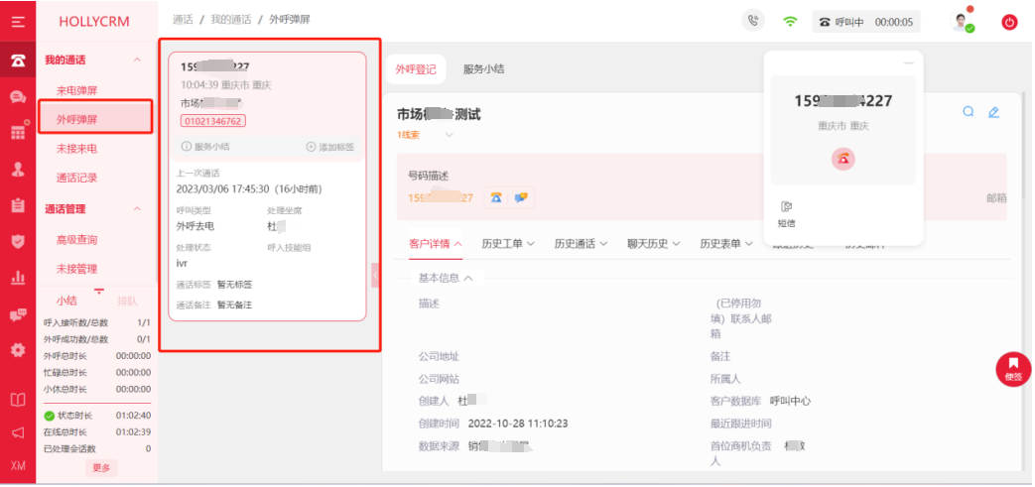Collapse the 基本信息 section

pos(446,278)
